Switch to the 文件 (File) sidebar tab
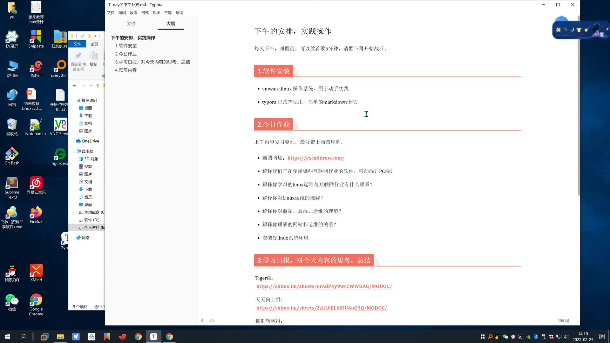Viewport: 610px width, 343px height. (x=132, y=24)
